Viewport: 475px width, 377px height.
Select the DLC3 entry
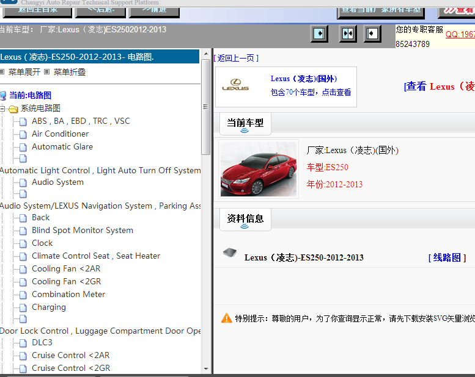click(42, 343)
